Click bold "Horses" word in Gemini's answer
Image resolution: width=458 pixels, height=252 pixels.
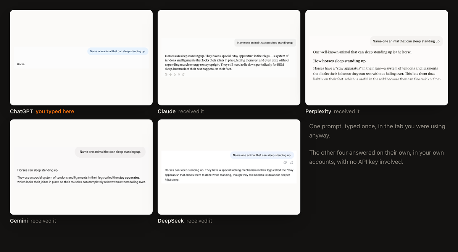(x=22, y=170)
